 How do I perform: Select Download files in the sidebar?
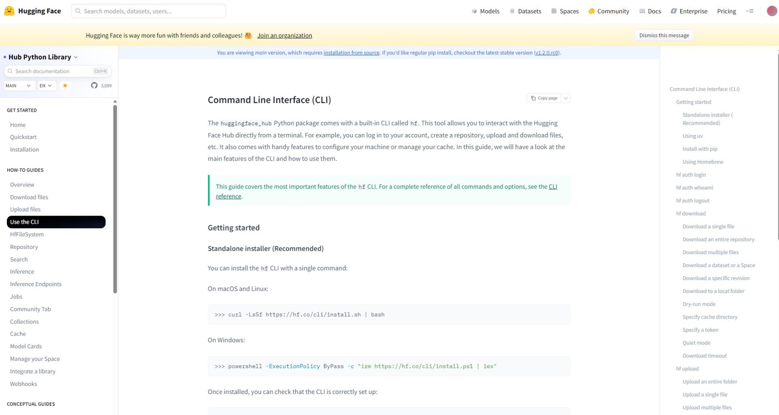pos(29,197)
